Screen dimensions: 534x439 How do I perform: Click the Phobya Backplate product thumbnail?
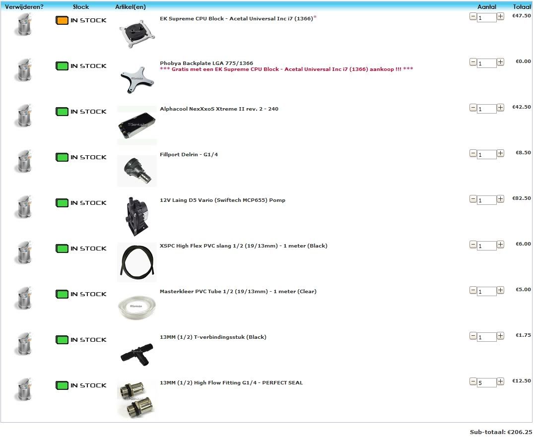(137, 80)
